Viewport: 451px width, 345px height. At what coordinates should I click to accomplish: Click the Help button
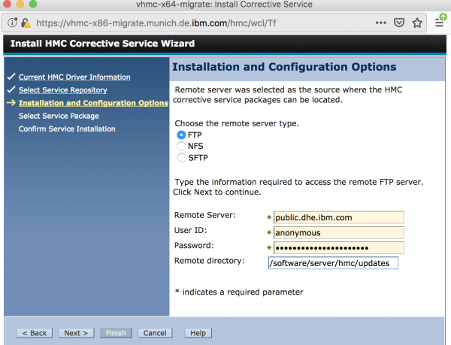click(198, 333)
